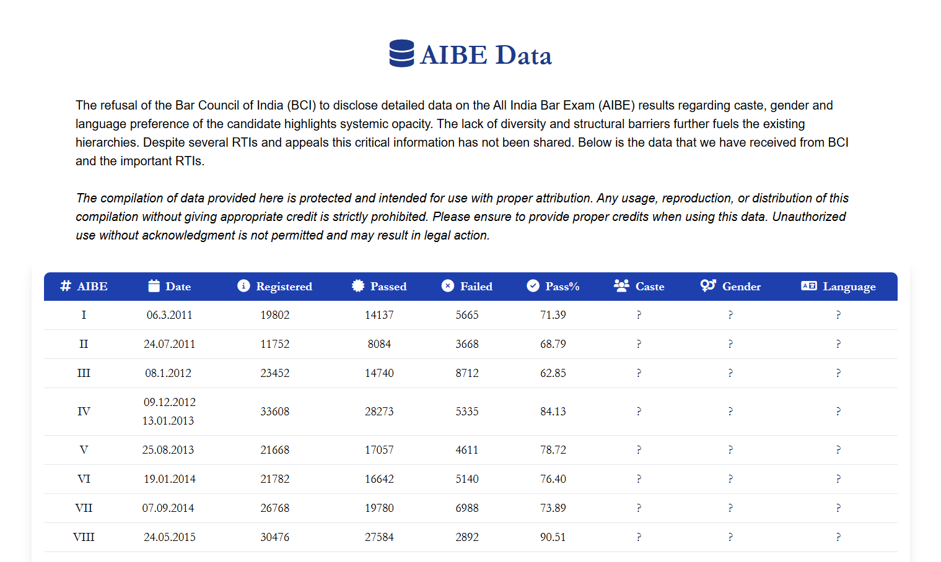Select the pass percentage 84.13

coord(553,412)
